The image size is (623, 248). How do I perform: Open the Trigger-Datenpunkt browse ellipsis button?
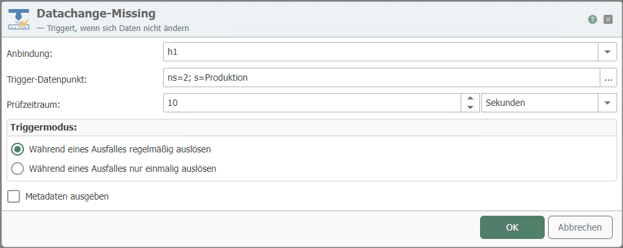tap(608, 77)
